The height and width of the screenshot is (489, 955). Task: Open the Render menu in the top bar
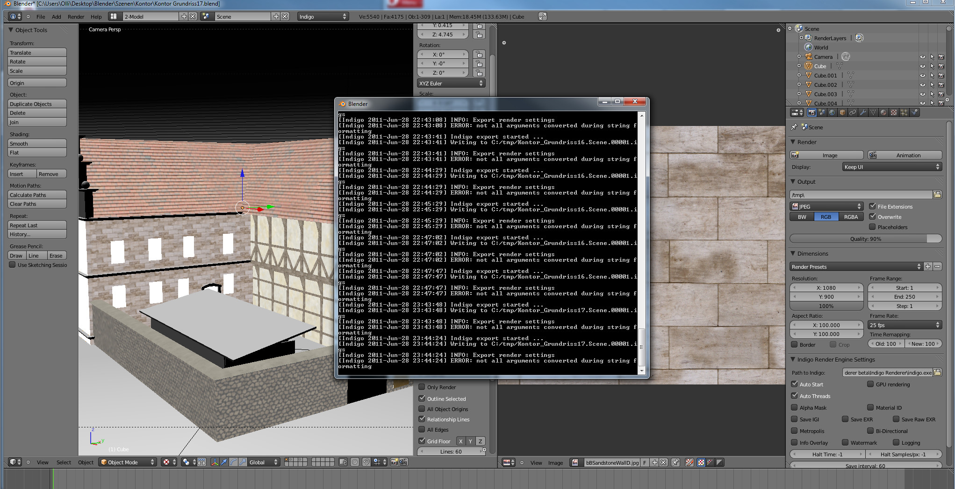(x=76, y=17)
